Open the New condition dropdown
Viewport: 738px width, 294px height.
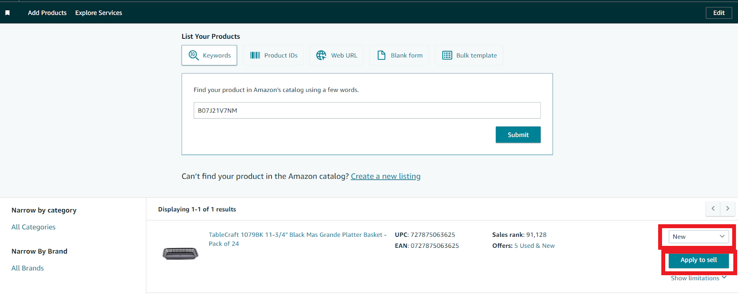coord(698,237)
